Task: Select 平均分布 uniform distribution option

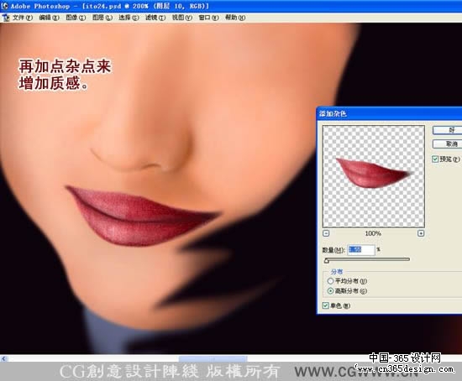Action: [331, 281]
